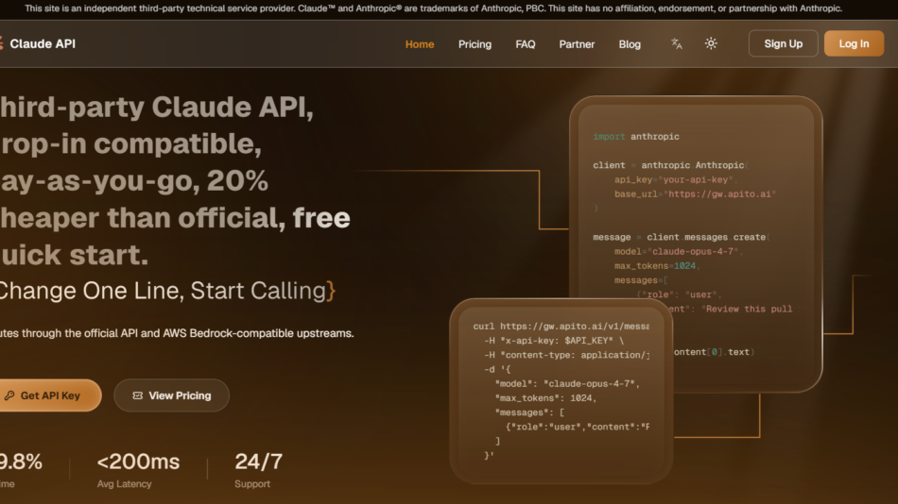The width and height of the screenshot is (898, 504).
Task: Click the Get API Key button
Action: (50, 395)
